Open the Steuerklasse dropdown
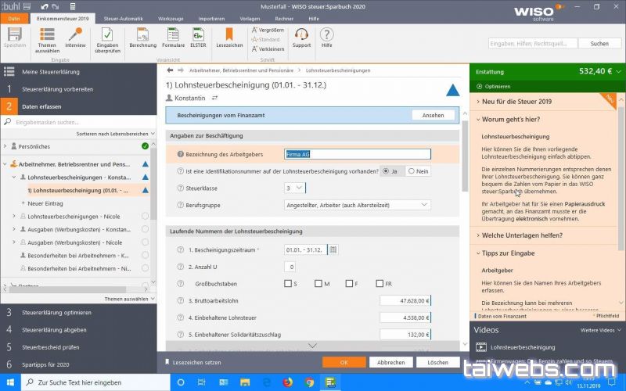 tap(295, 188)
